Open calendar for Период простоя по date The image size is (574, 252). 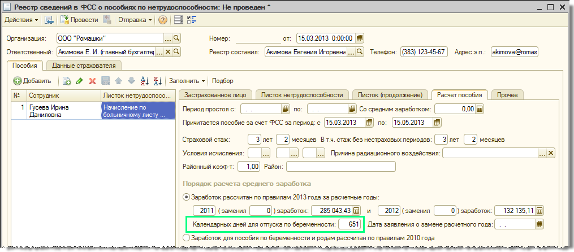coord(352,108)
